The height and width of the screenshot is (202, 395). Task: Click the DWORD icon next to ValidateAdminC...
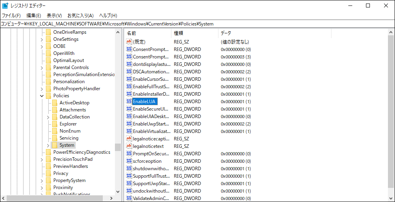coord(129,198)
